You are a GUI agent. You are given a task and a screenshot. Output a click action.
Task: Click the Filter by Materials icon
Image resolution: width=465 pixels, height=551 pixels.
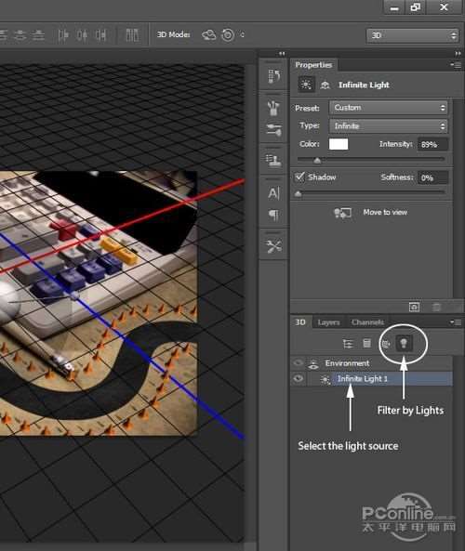(x=386, y=344)
